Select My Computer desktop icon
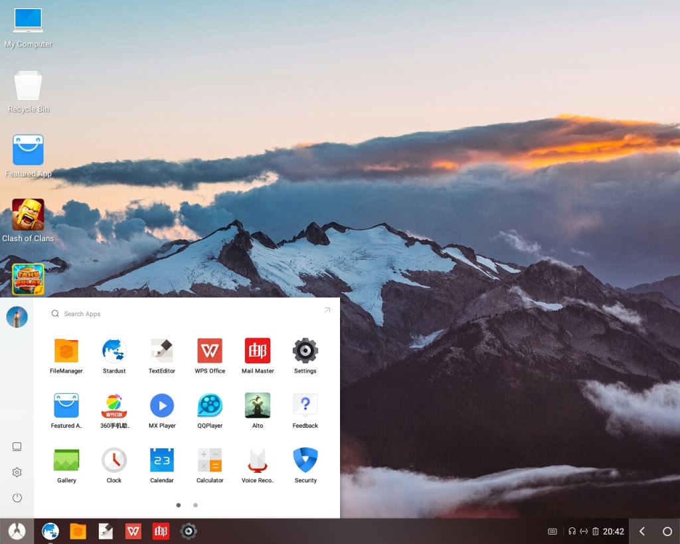 (28, 27)
